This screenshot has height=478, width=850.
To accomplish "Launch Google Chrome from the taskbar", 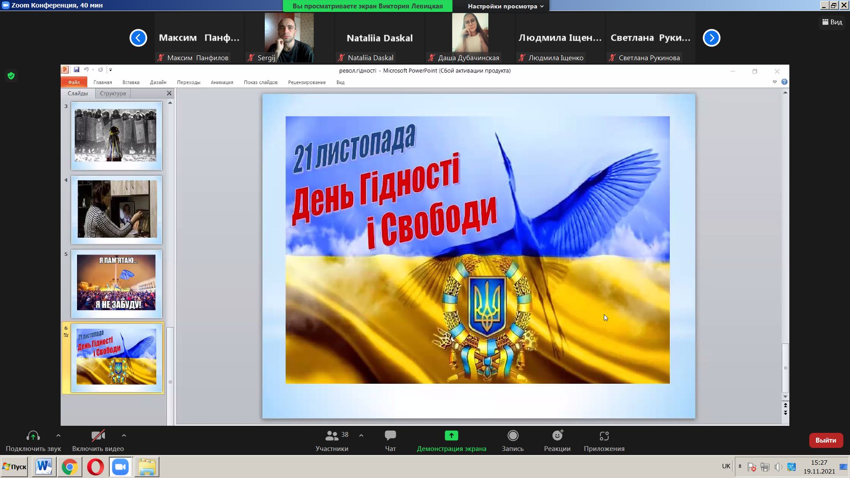I will click(70, 467).
